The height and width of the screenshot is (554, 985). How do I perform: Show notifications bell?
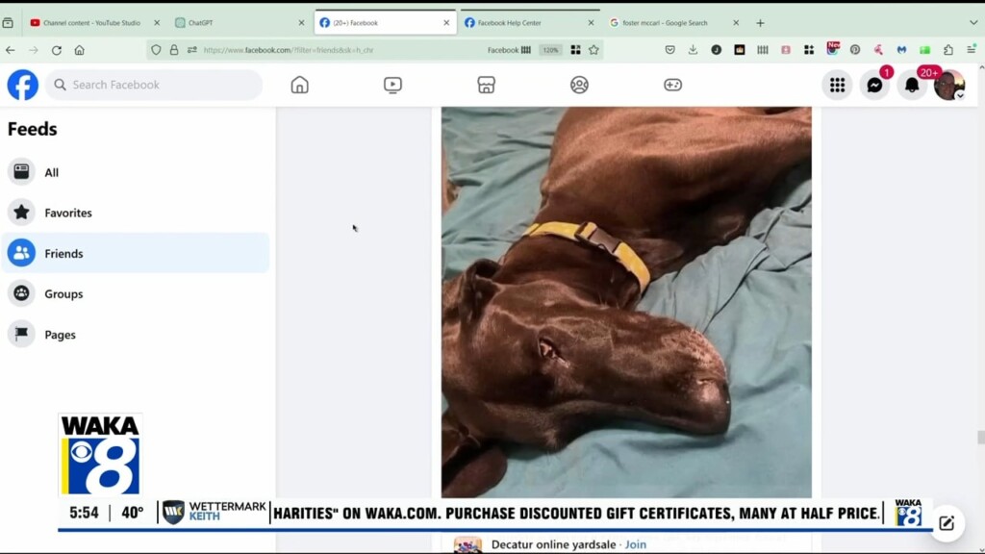pyautogui.click(x=912, y=85)
